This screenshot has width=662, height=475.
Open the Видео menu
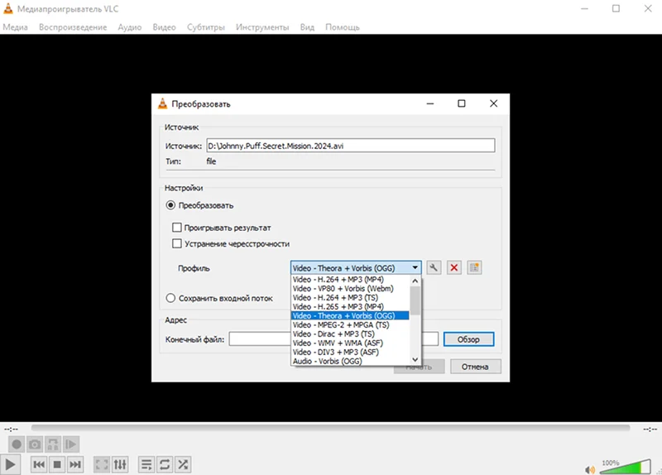click(164, 27)
